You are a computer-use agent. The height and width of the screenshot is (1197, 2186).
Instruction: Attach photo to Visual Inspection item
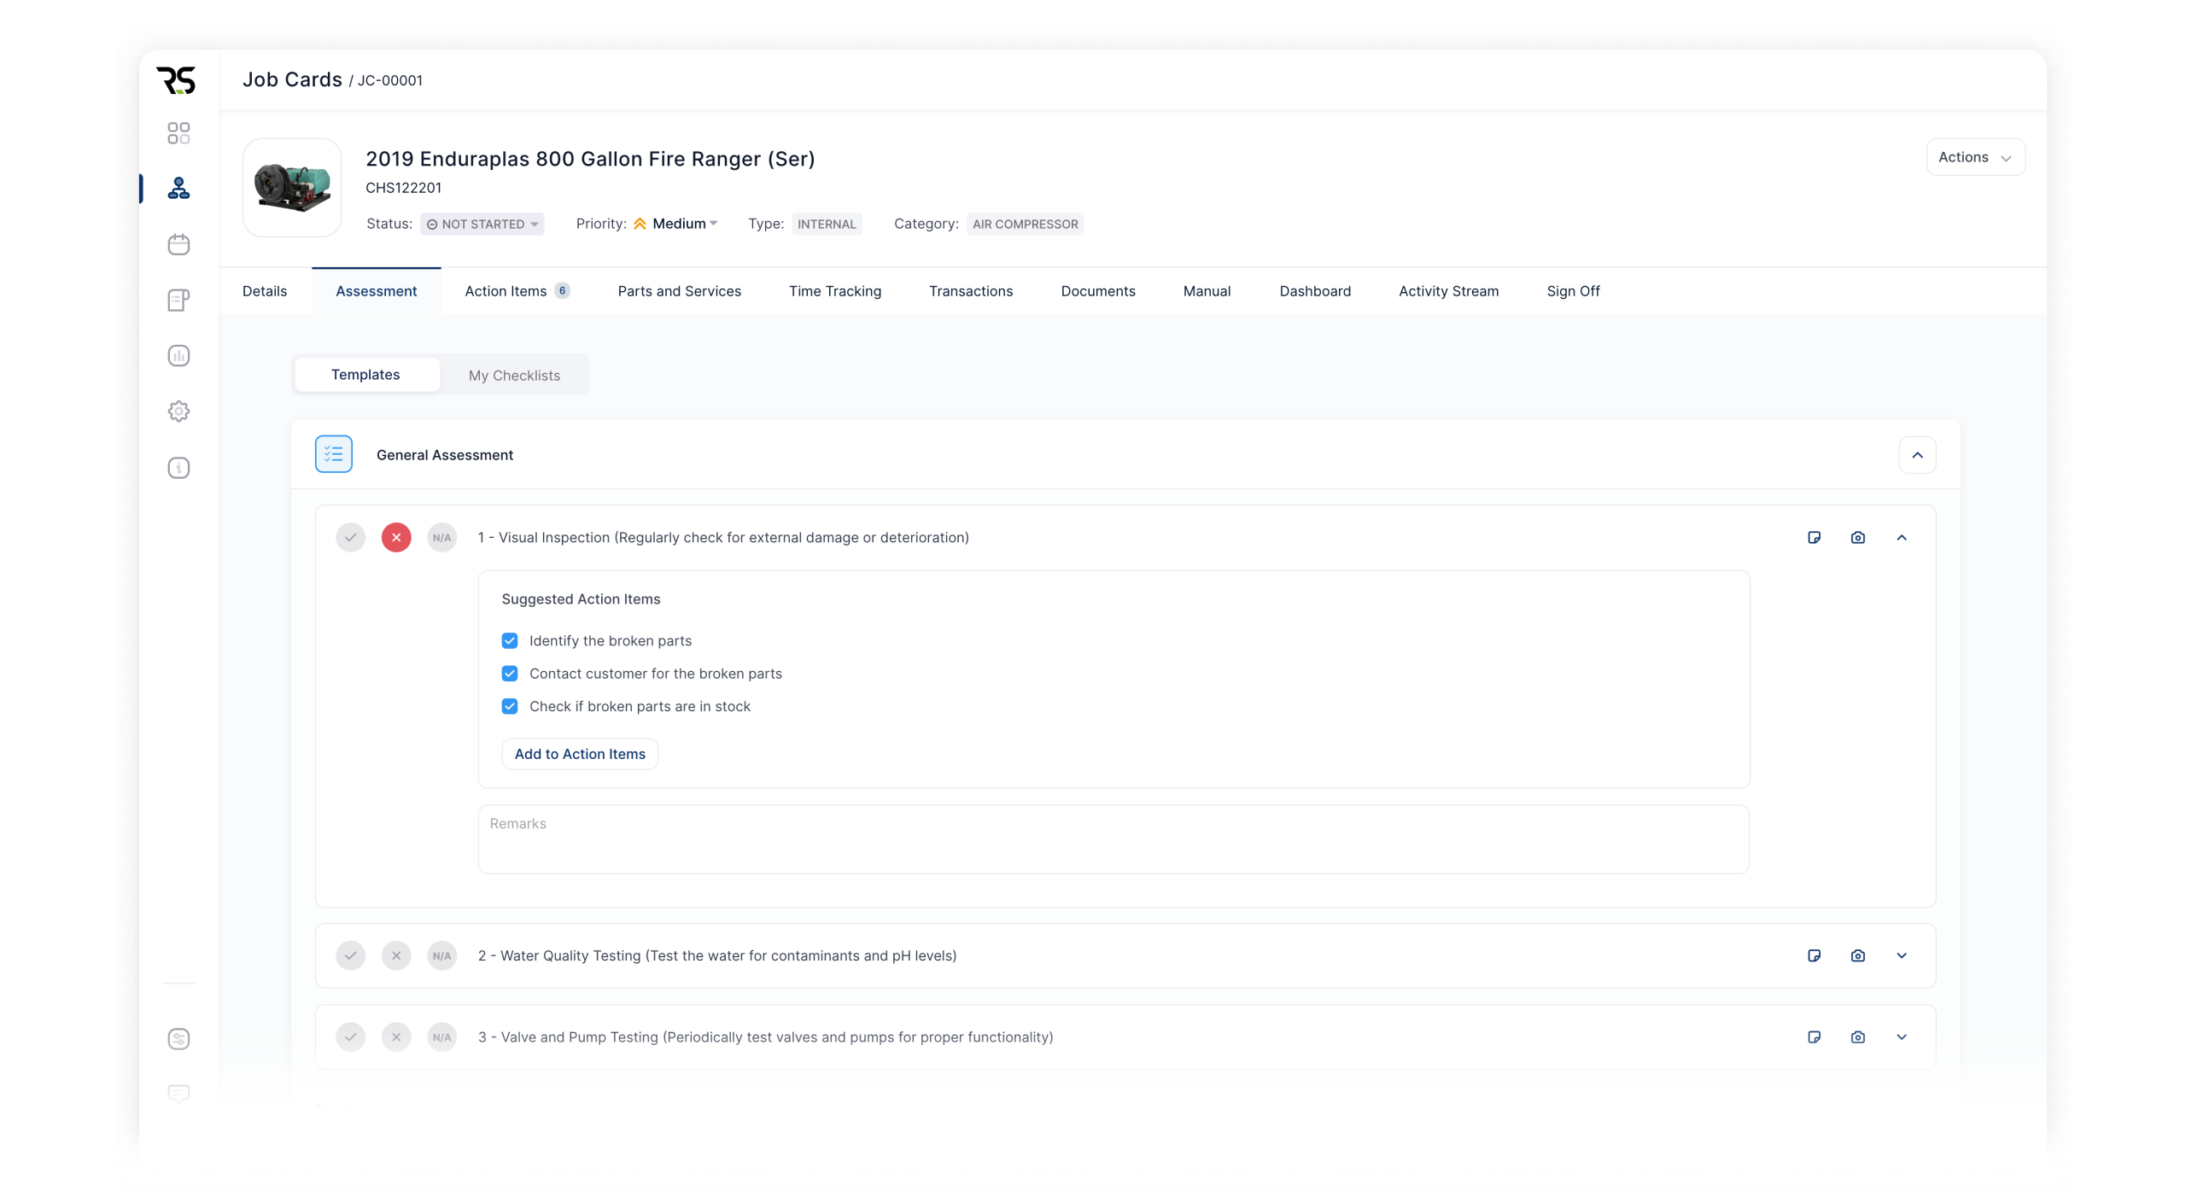[x=1857, y=537]
